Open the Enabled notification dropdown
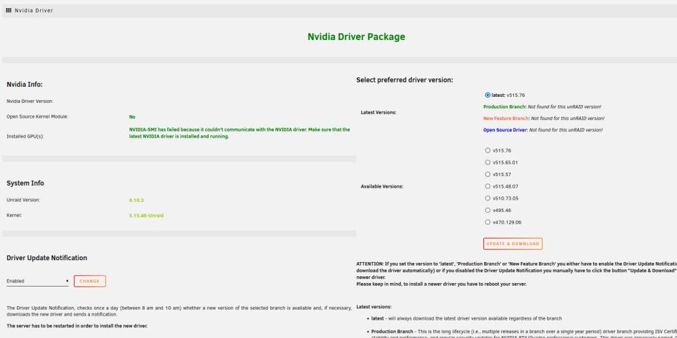 click(37, 281)
